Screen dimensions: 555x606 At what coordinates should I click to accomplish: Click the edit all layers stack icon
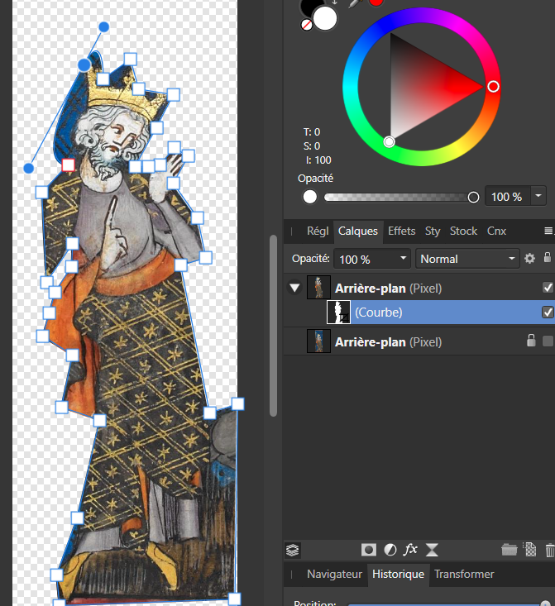pyautogui.click(x=293, y=550)
